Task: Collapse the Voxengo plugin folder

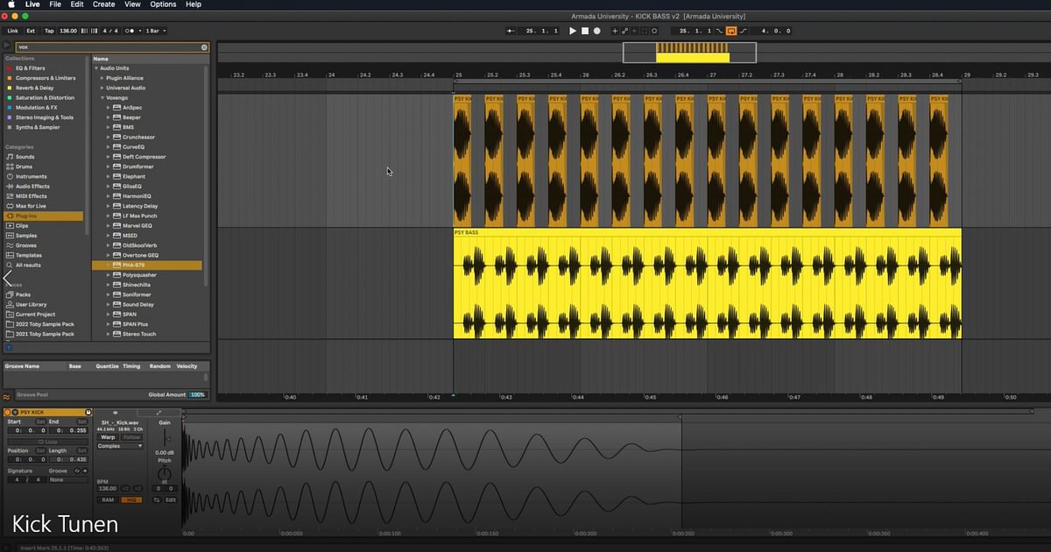Action: point(102,97)
